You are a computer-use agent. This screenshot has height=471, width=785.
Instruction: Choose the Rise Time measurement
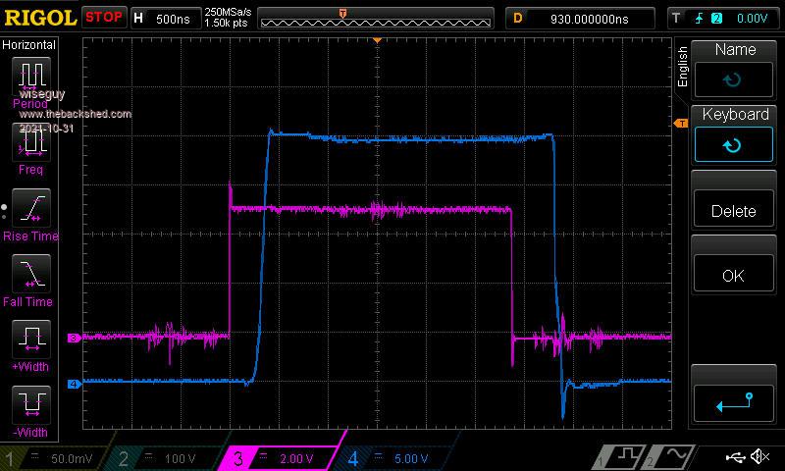coord(30,209)
